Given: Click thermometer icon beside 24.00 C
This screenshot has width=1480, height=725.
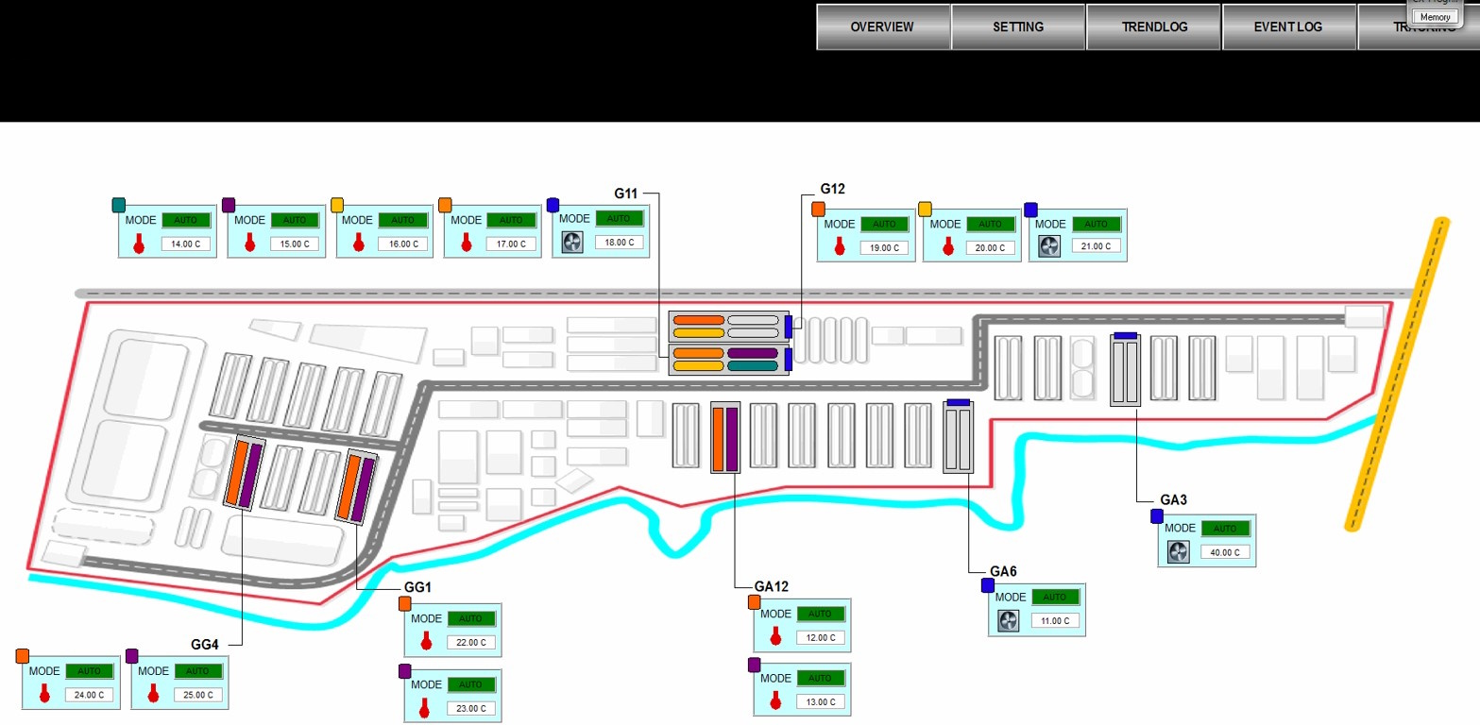Looking at the screenshot, I should (x=44, y=695).
